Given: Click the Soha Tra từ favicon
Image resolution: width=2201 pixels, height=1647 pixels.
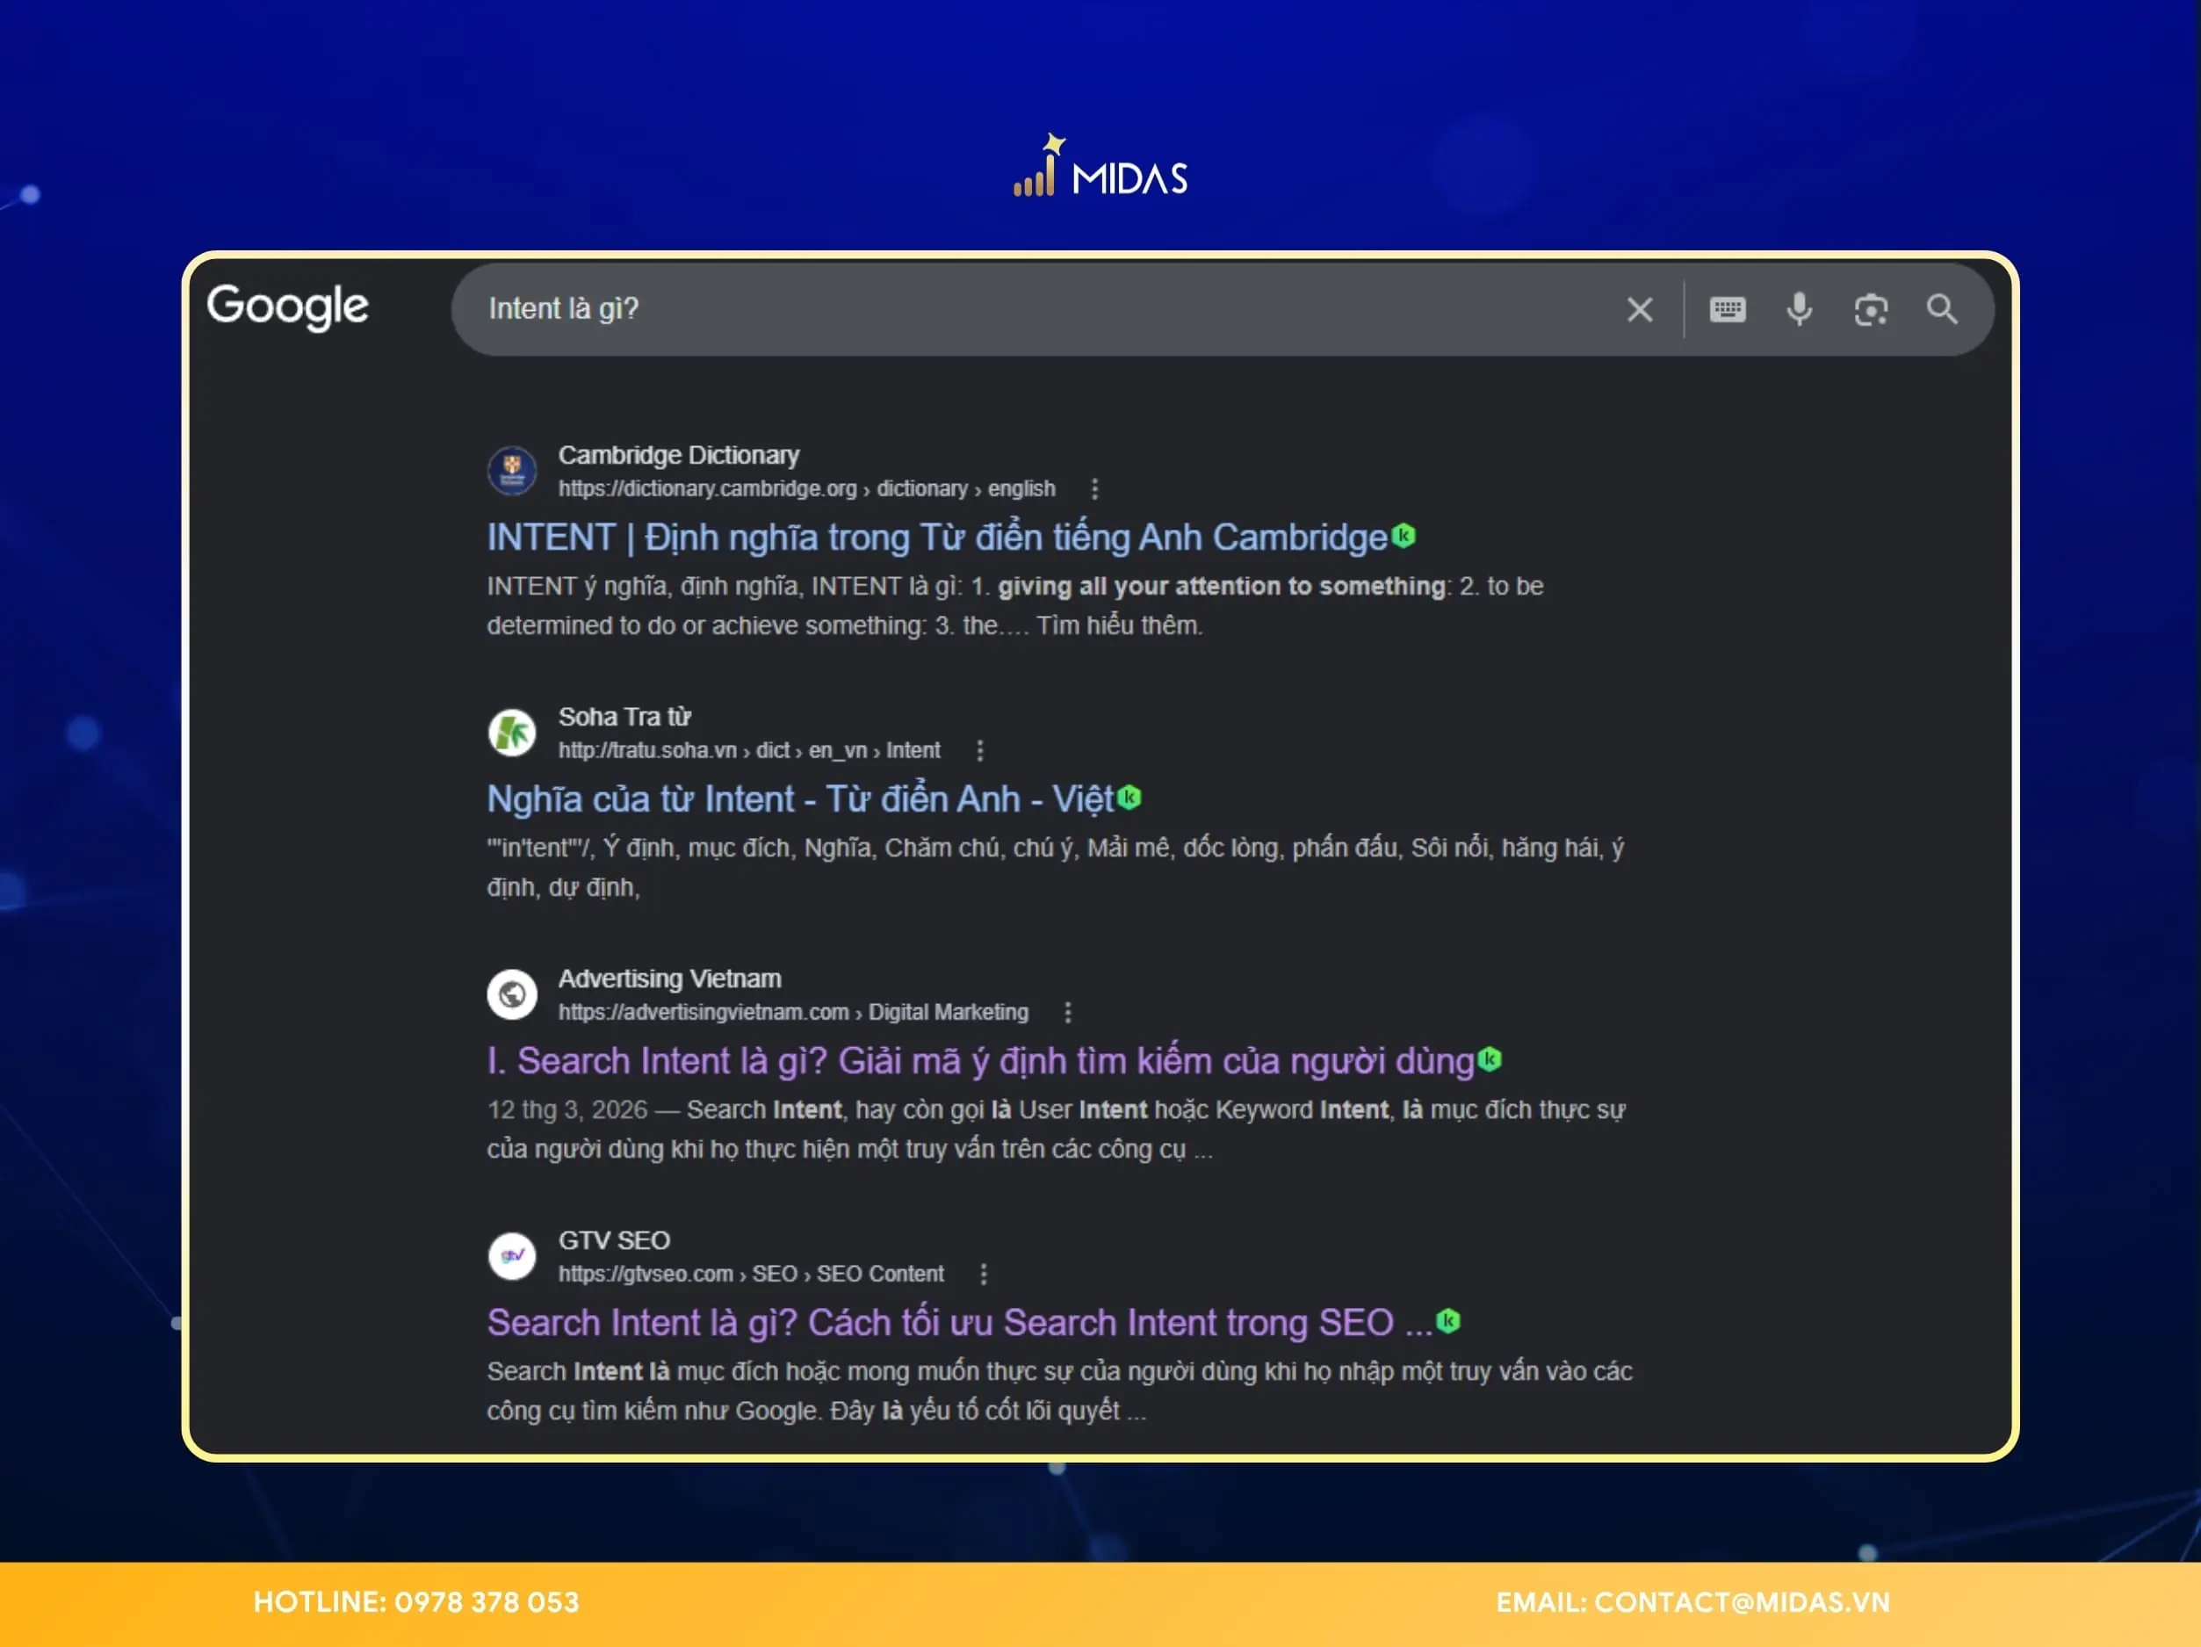Looking at the screenshot, I should [x=511, y=733].
